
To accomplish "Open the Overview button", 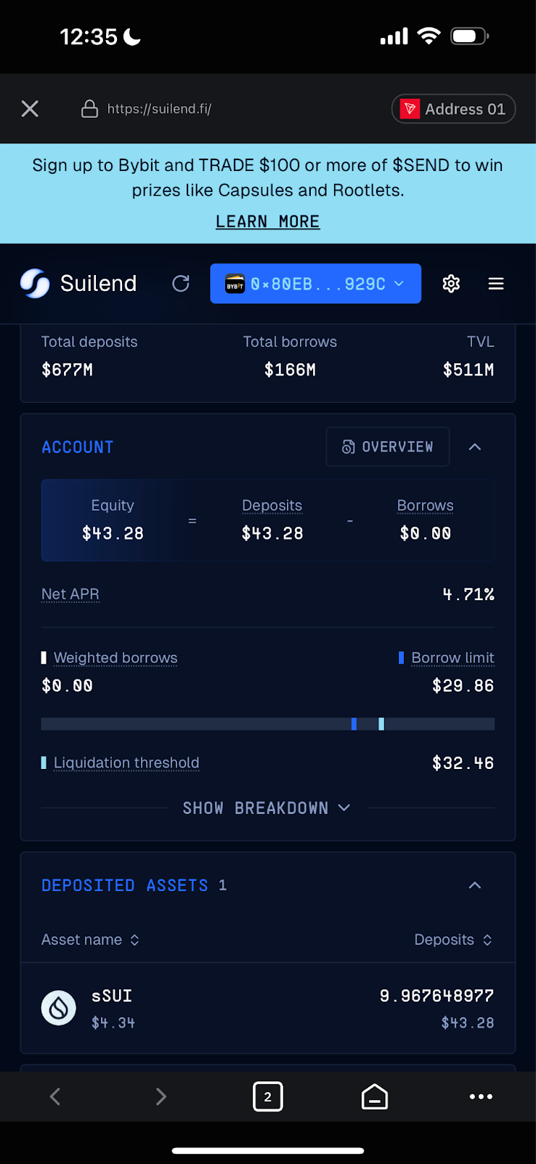I will tap(388, 447).
